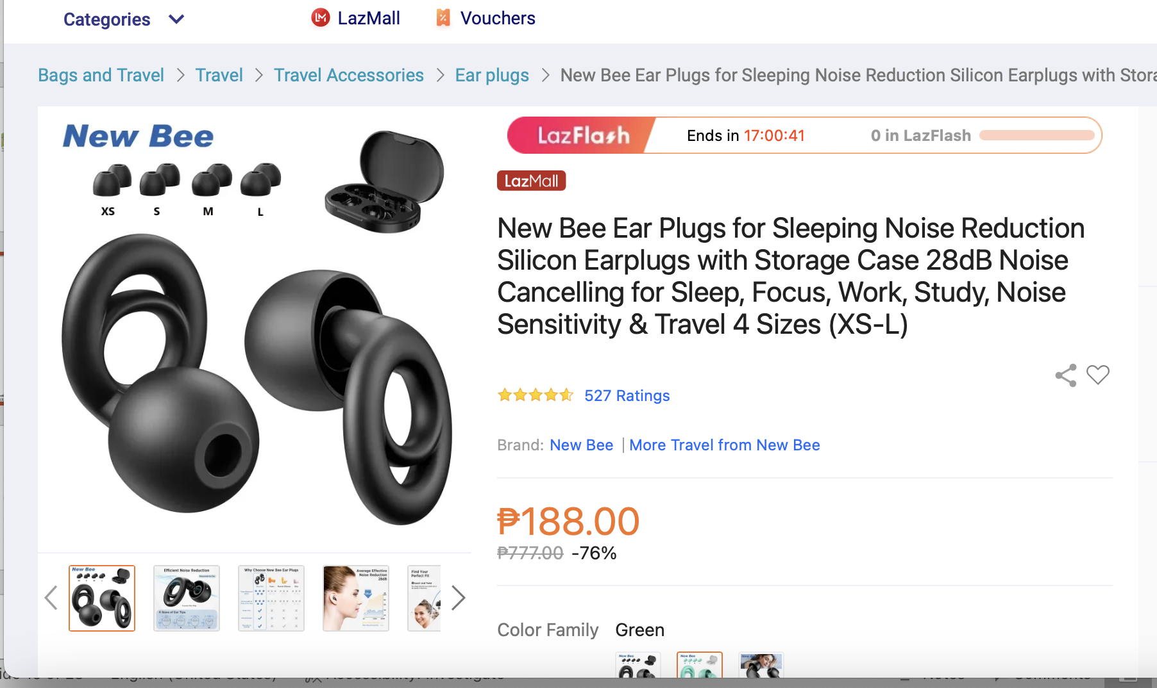The width and height of the screenshot is (1157, 688).
Task: Click the red LazMall badge above title
Action: [x=531, y=181]
